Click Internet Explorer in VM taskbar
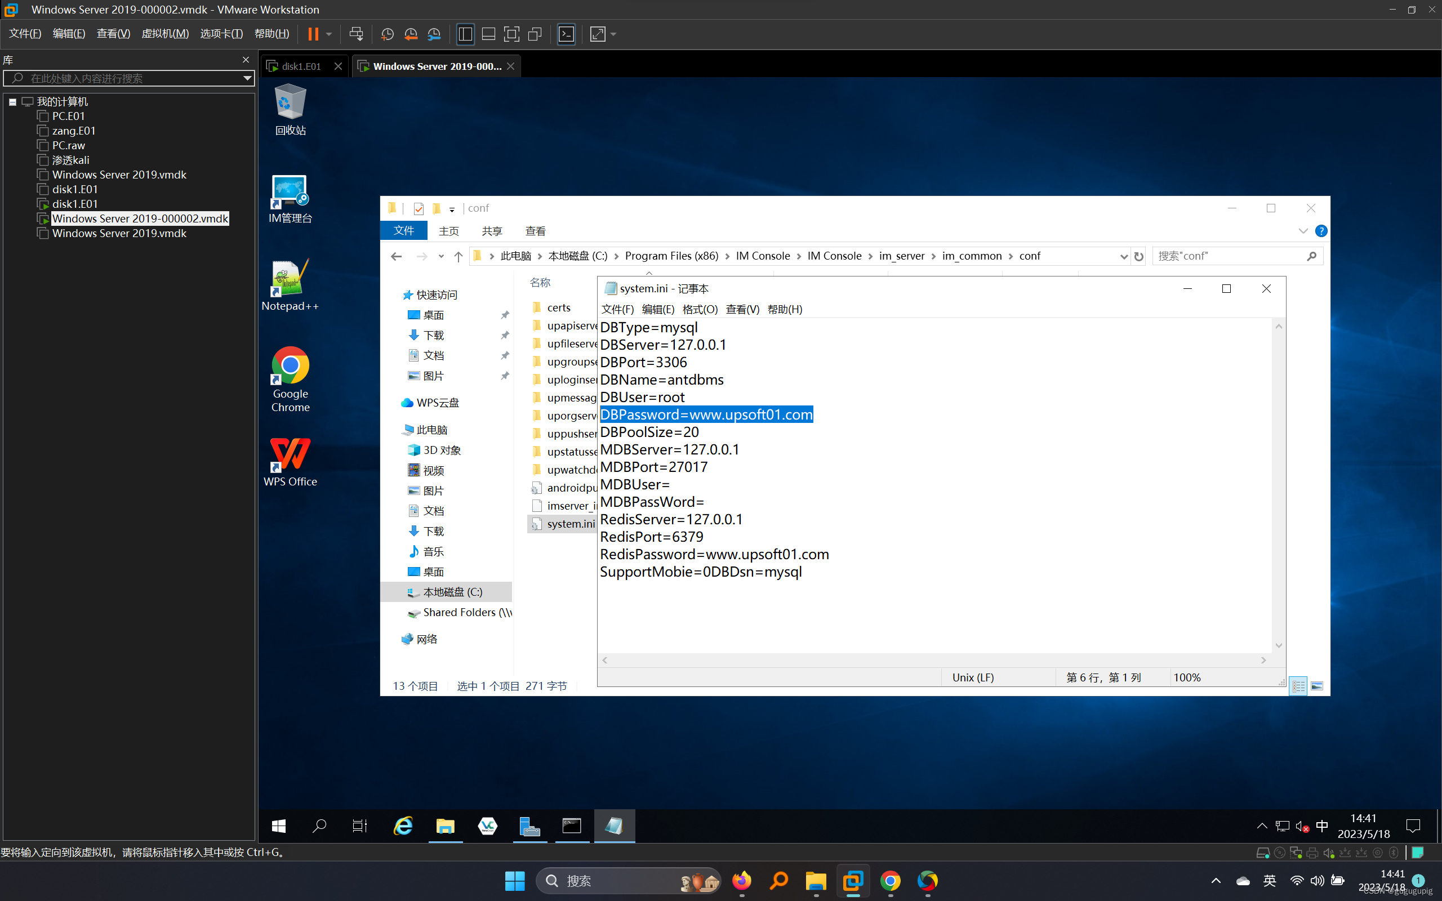 coord(403,826)
